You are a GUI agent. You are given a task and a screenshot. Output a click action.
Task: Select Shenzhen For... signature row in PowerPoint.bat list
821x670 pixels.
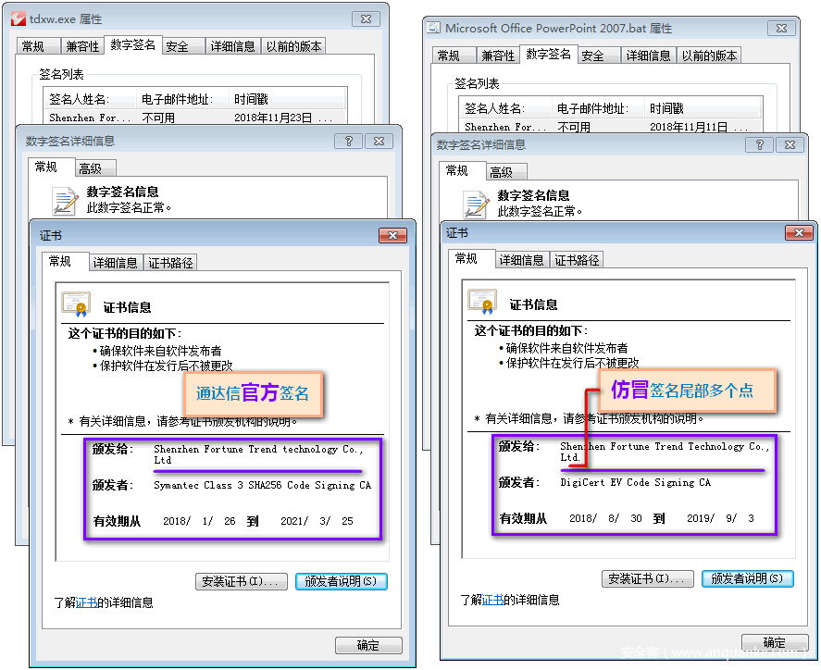click(x=610, y=126)
